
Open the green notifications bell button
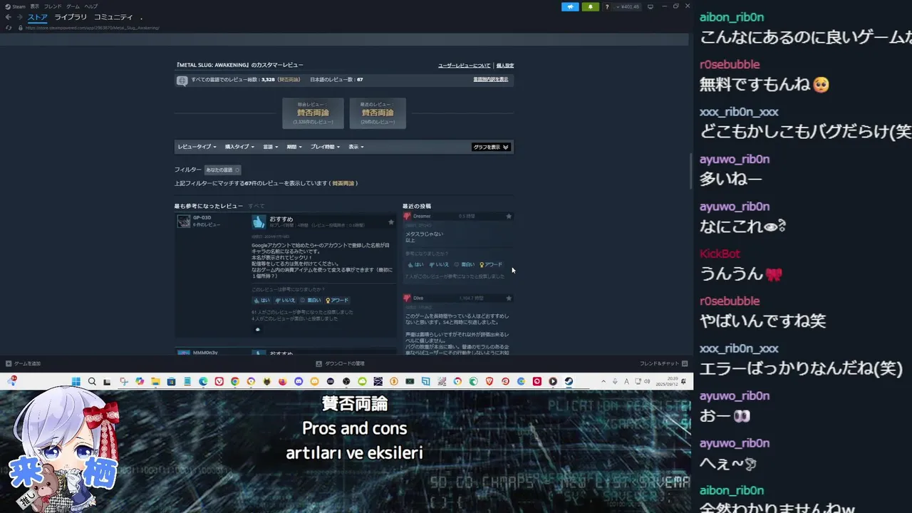(590, 6)
